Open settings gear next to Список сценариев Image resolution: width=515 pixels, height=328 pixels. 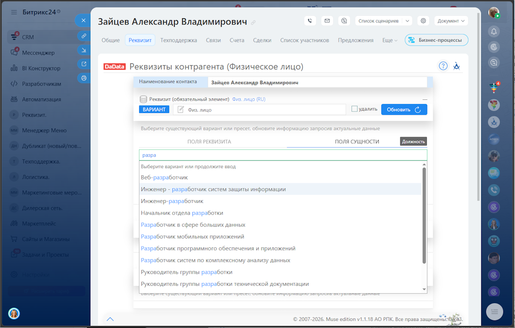(424, 21)
